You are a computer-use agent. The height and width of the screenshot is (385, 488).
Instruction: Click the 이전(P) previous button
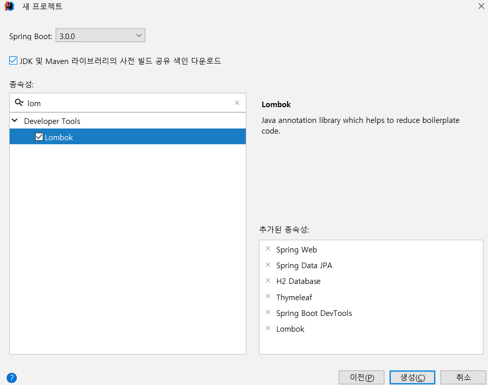coord(362,377)
